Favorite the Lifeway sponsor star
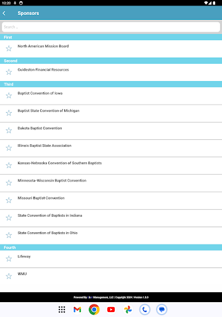Viewport: 222px width, 317px height. 9,259
